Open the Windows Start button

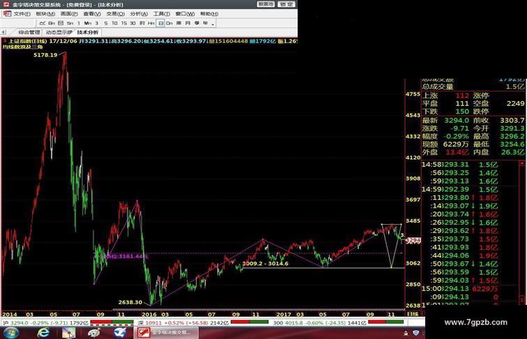click(10, 333)
